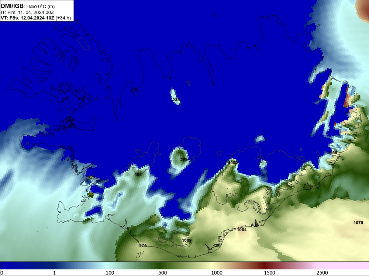Image resolution: width=369 pixels, height=276 pixels.
Task: Click the map value 1155
Action: [332, 153]
